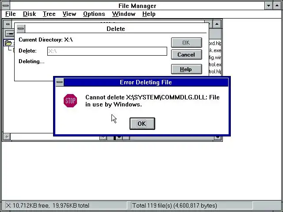Open the File Manager control-menu box

point(6,6)
